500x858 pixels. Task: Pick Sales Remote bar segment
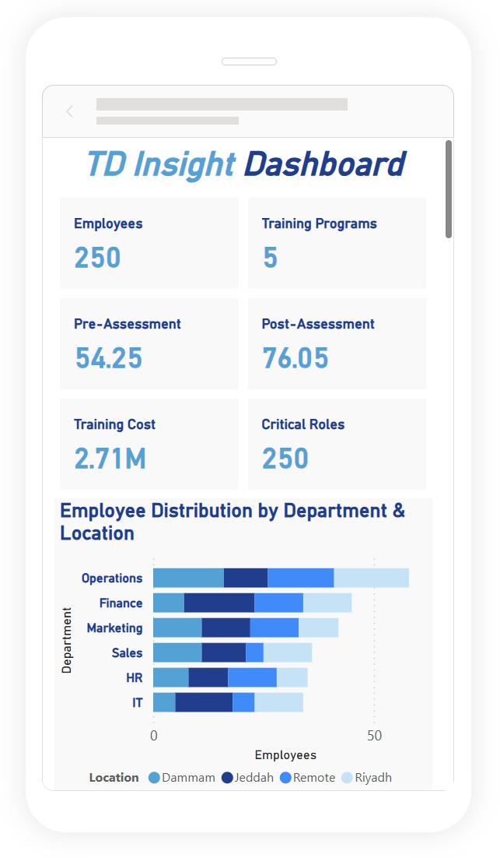click(x=254, y=652)
